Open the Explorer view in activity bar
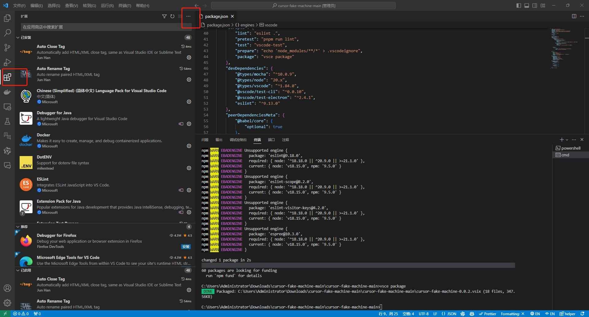 point(7,18)
